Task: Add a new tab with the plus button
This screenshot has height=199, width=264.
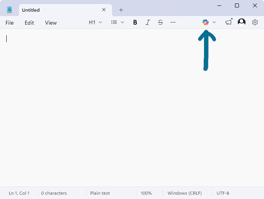Action: pyautogui.click(x=121, y=10)
